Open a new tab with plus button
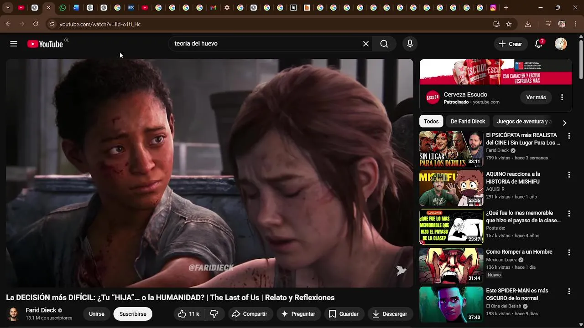584x328 pixels. (x=506, y=8)
